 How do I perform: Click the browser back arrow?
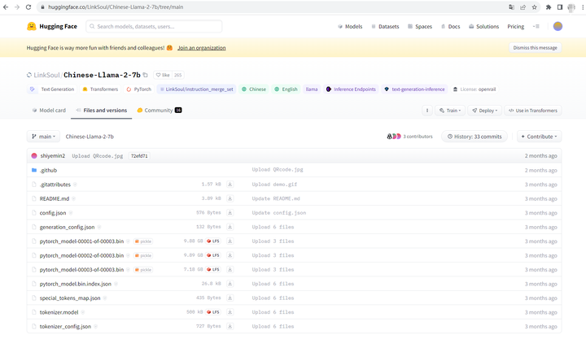6,7
